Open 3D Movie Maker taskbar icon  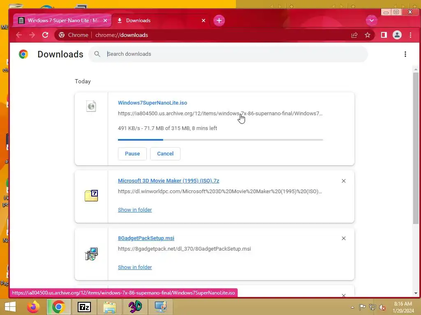(x=135, y=307)
